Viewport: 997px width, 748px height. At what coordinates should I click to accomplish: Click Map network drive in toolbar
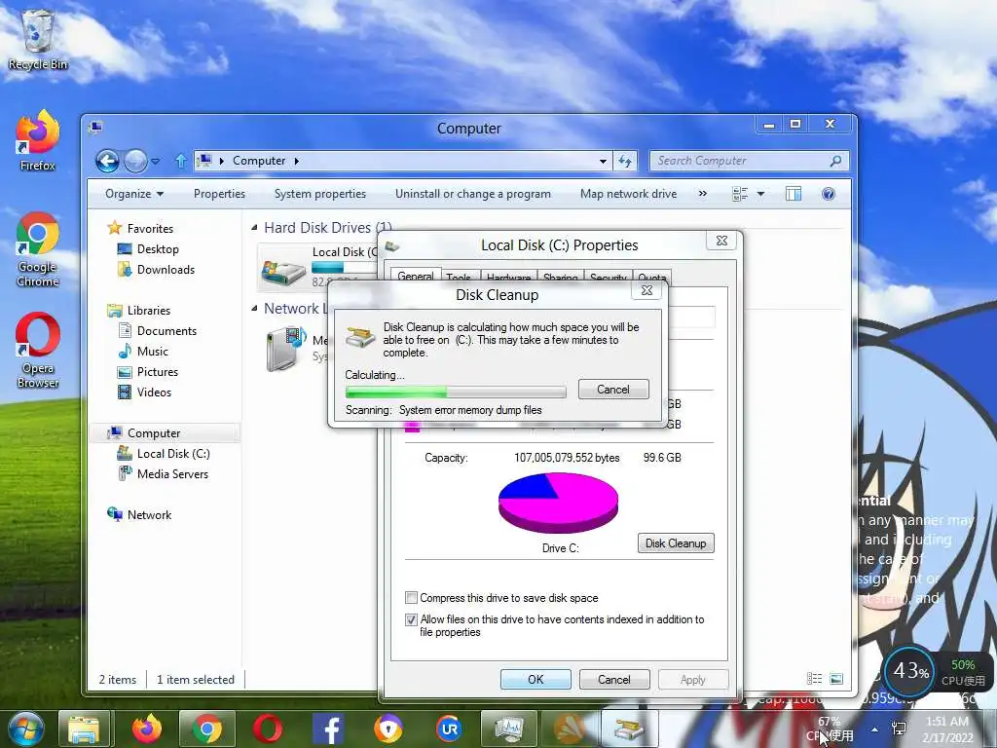[x=628, y=194]
